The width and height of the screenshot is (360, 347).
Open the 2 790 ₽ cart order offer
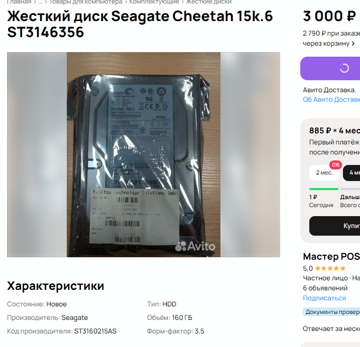point(331,38)
